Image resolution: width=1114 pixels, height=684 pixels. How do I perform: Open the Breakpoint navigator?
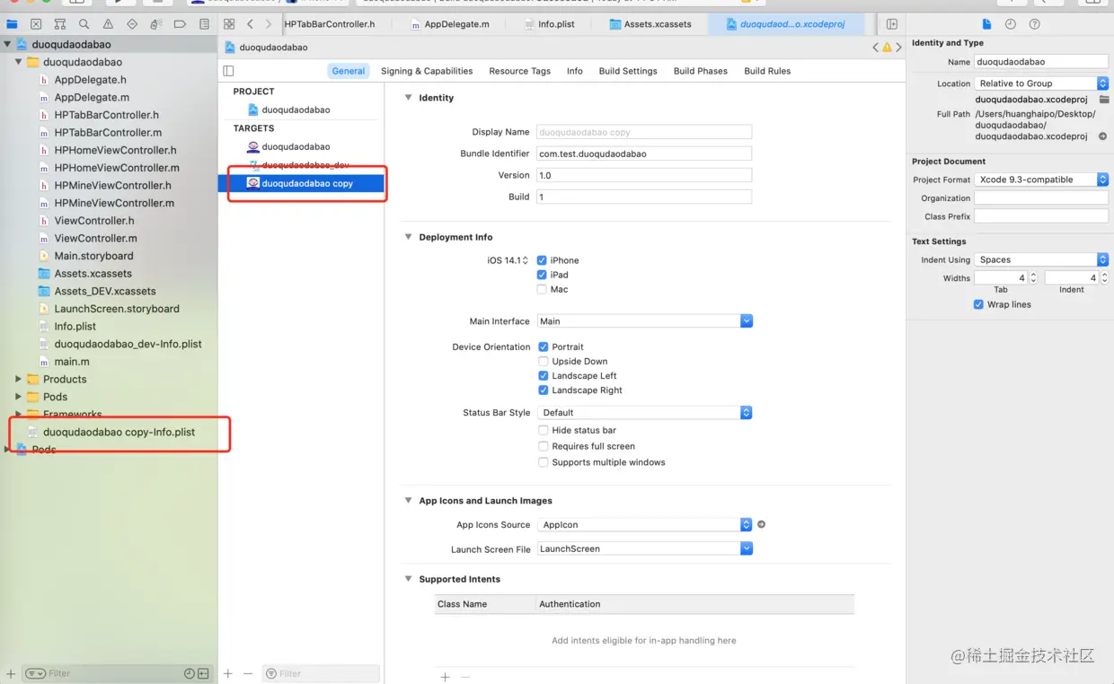coord(180,24)
